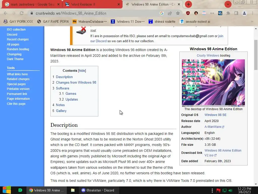Open Related changes tool

[x=18, y=79]
